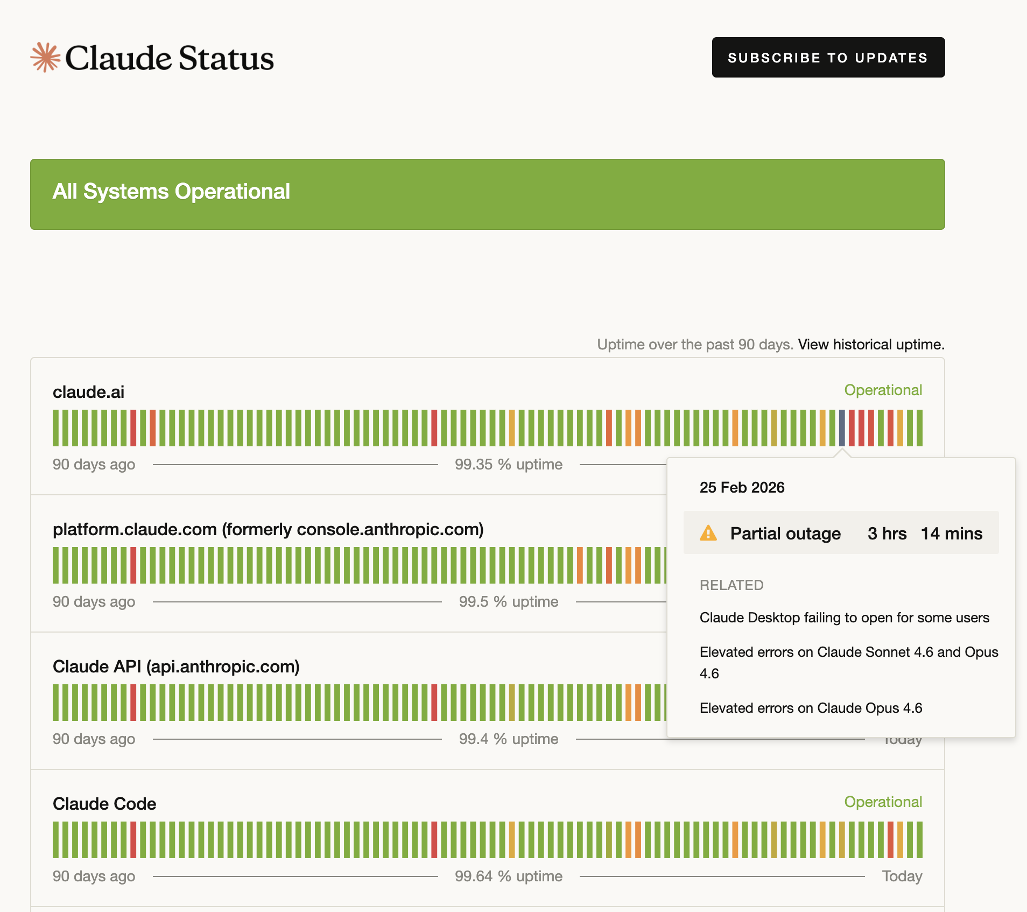The image size is (1027, 912).
Task: Select the first day bar in Claude API uptime
Action: 55,703
